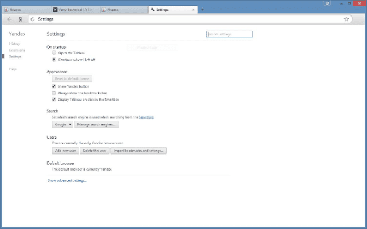This screenshot has width=367, height=229.
Task: Click Delete this user button
Action: tap(95, 151)
